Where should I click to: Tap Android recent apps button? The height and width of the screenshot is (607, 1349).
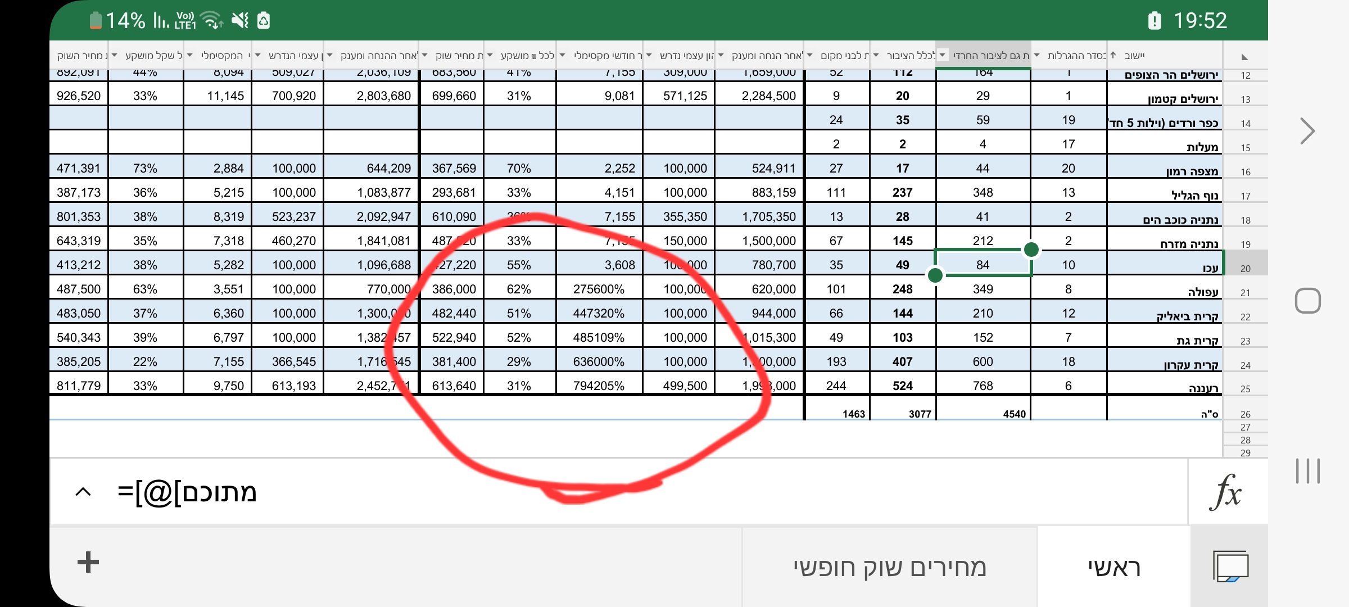(1307, 471)
